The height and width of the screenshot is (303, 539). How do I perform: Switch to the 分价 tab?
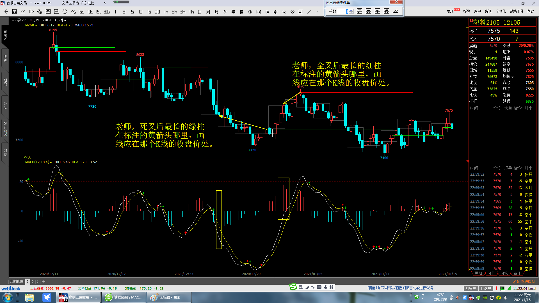point(491,273)
